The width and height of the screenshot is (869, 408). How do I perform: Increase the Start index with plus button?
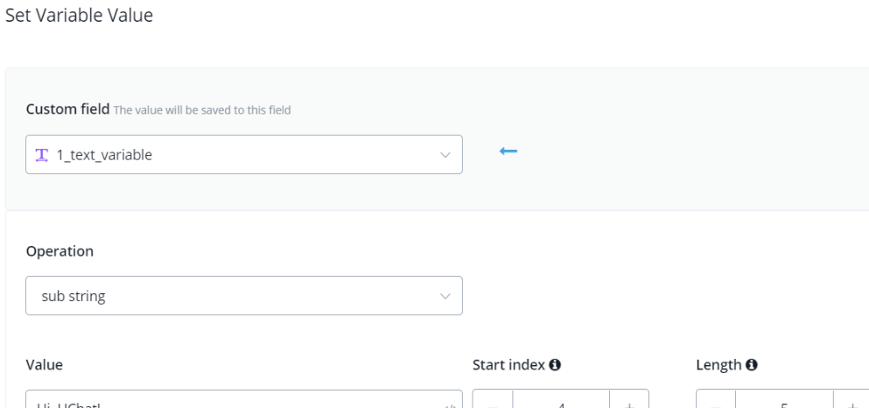628,402
